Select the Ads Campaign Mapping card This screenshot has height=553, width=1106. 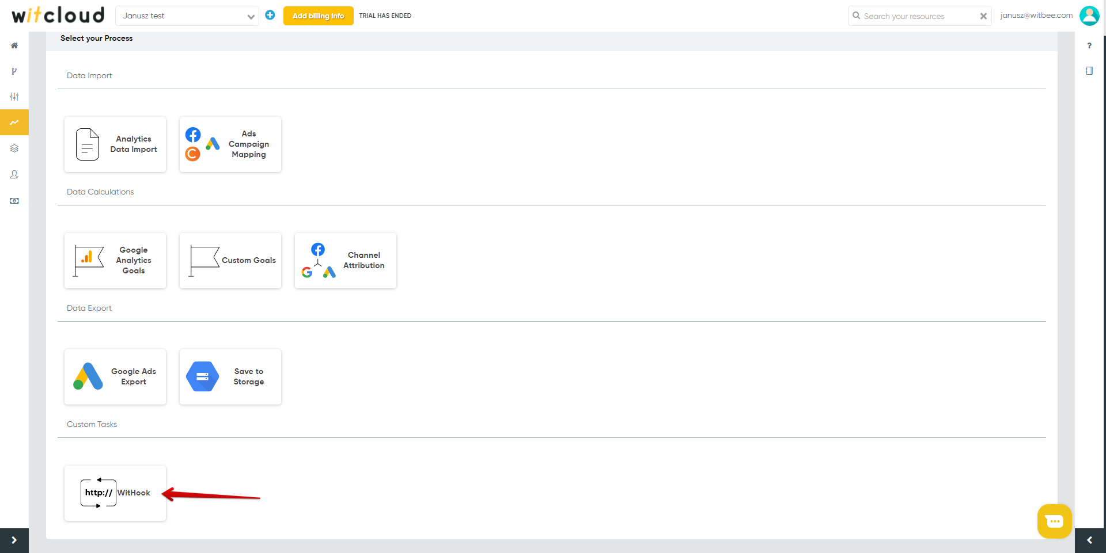click(x=230, y=144)
